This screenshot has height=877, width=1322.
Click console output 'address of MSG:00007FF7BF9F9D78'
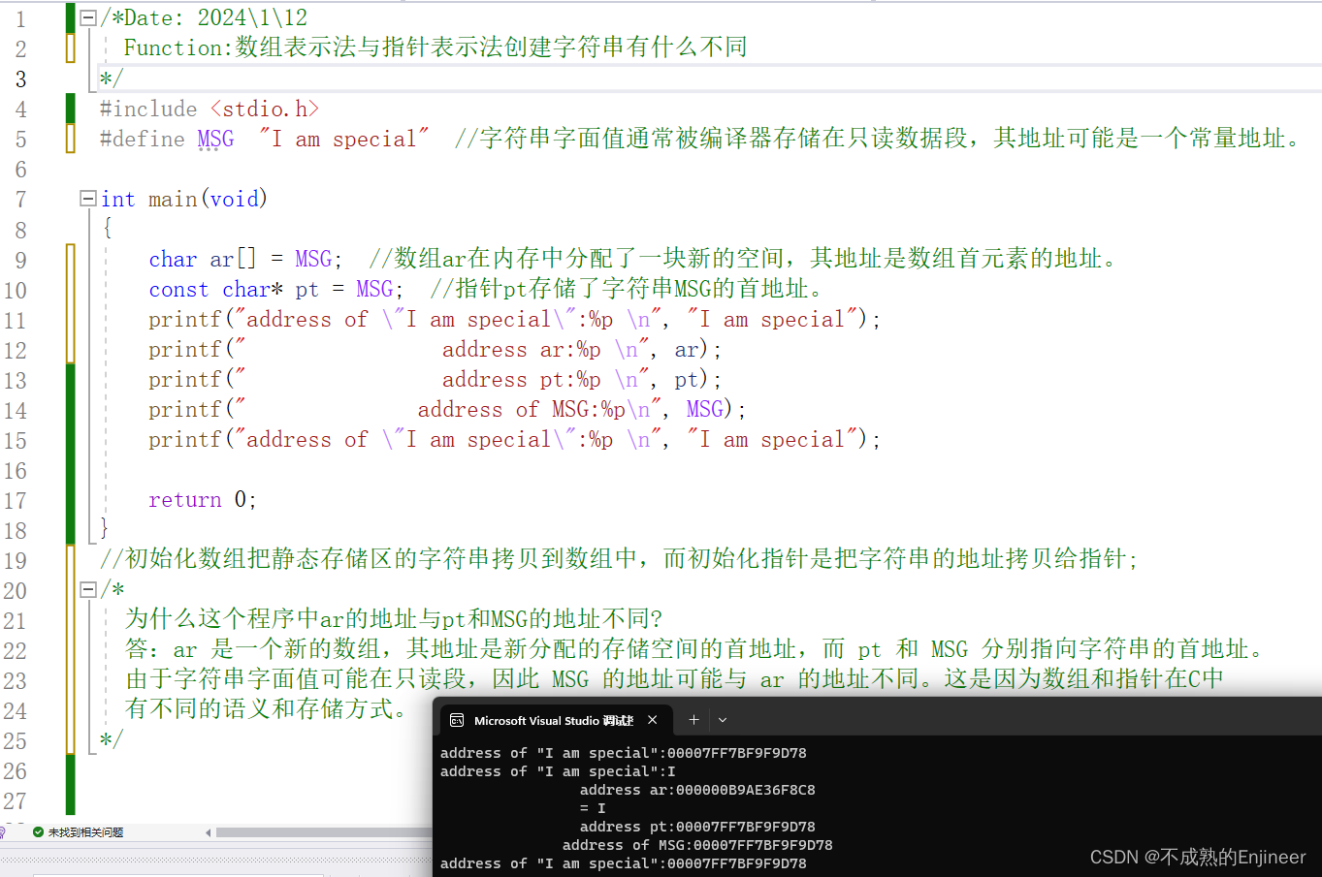click(697, 845)
